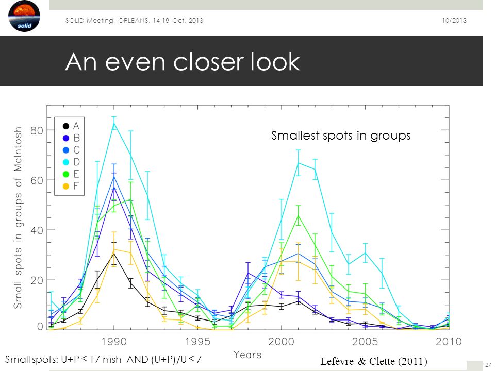This screenshot has height=371, width=495.
Task: Select the yellow F legend dot
Action: (66, 186)
